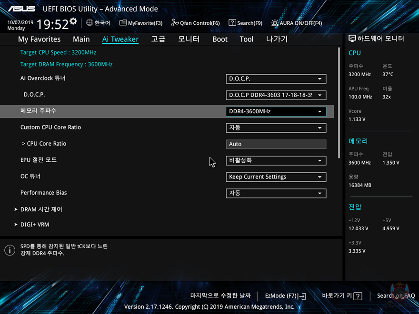This screenshot has width=419, height=314.
Task: Click the ASUS logo
Action: pos(21,9)
